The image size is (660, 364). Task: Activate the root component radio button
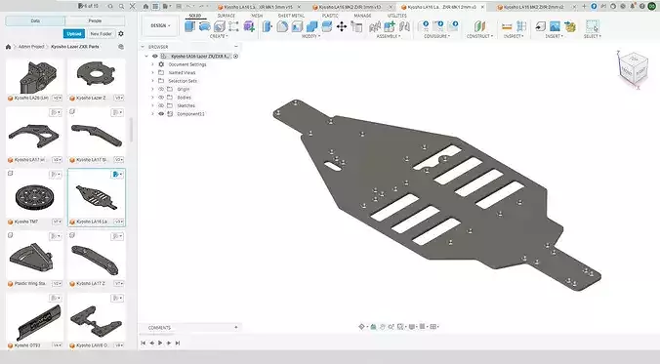click(x=235, y=56)
